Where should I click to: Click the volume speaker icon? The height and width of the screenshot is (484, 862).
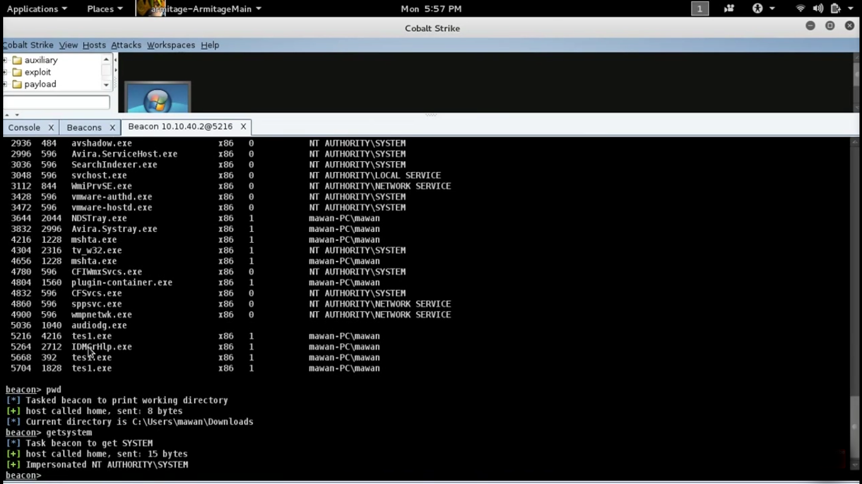pyautogui.click(x=818, y=9)
